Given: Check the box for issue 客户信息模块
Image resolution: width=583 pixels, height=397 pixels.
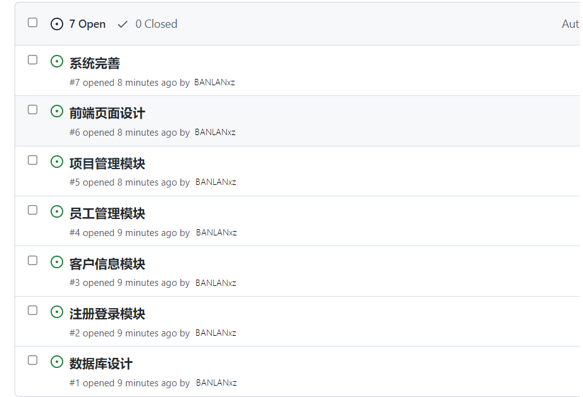Looking at the screenshot, I should (x=33, y=261).
